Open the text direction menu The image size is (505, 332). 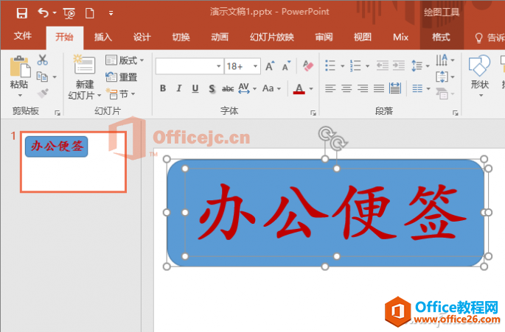[445, 60]
